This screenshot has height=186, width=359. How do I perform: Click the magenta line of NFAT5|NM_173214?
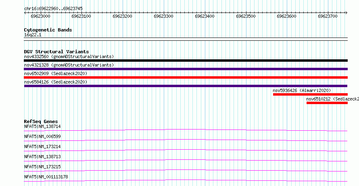point(186,150)
